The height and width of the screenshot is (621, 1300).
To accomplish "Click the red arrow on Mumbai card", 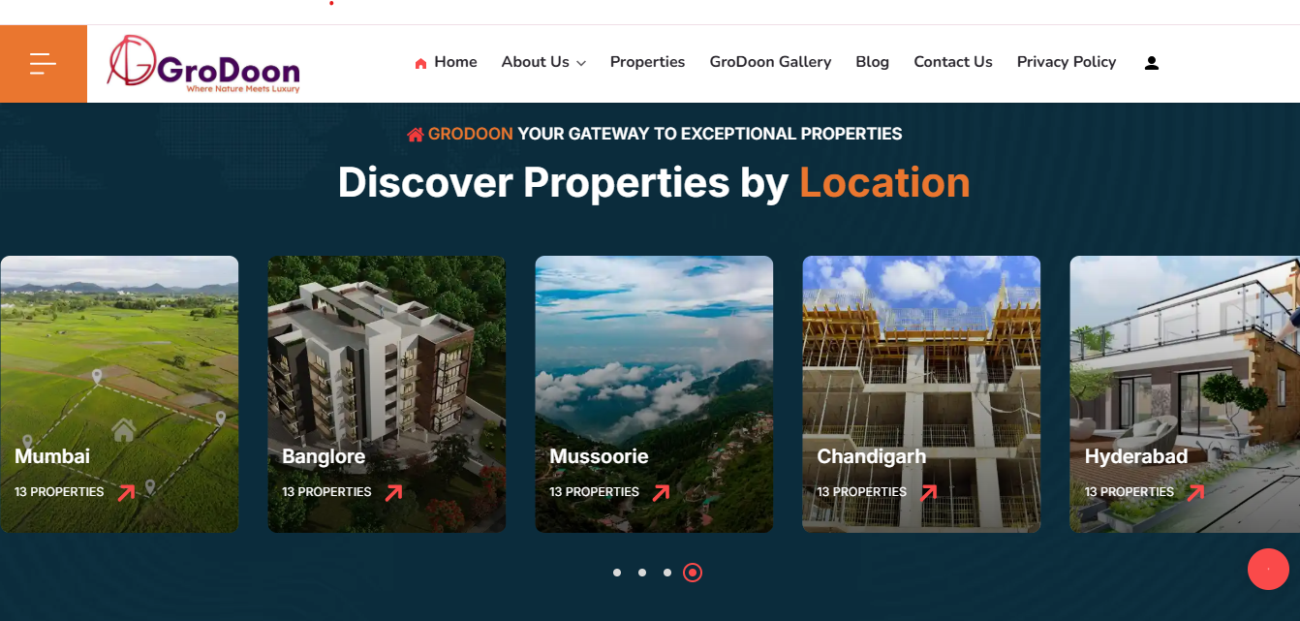I will coord(126,492).
